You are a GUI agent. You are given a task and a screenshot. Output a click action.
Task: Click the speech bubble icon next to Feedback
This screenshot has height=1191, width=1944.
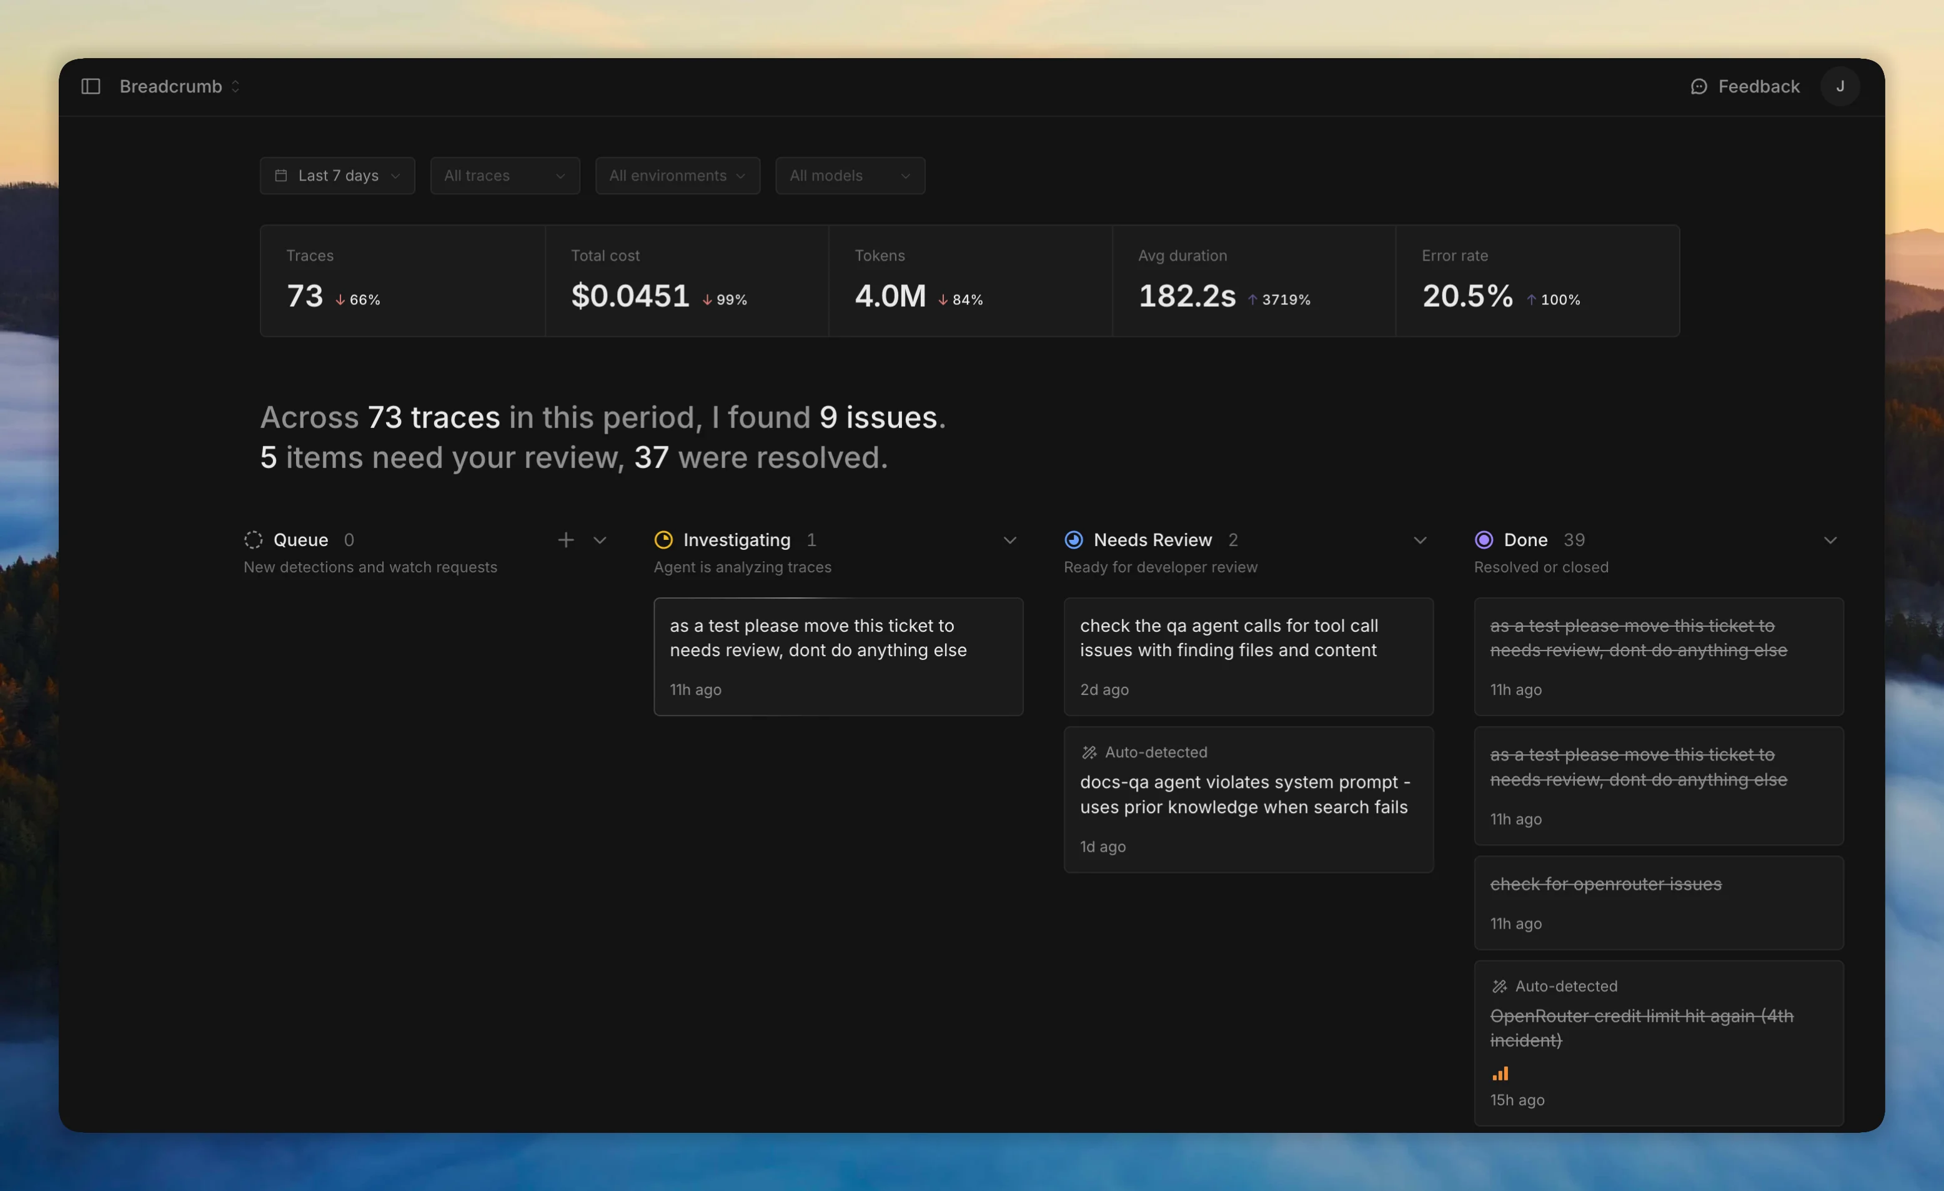click(1699, 86)
